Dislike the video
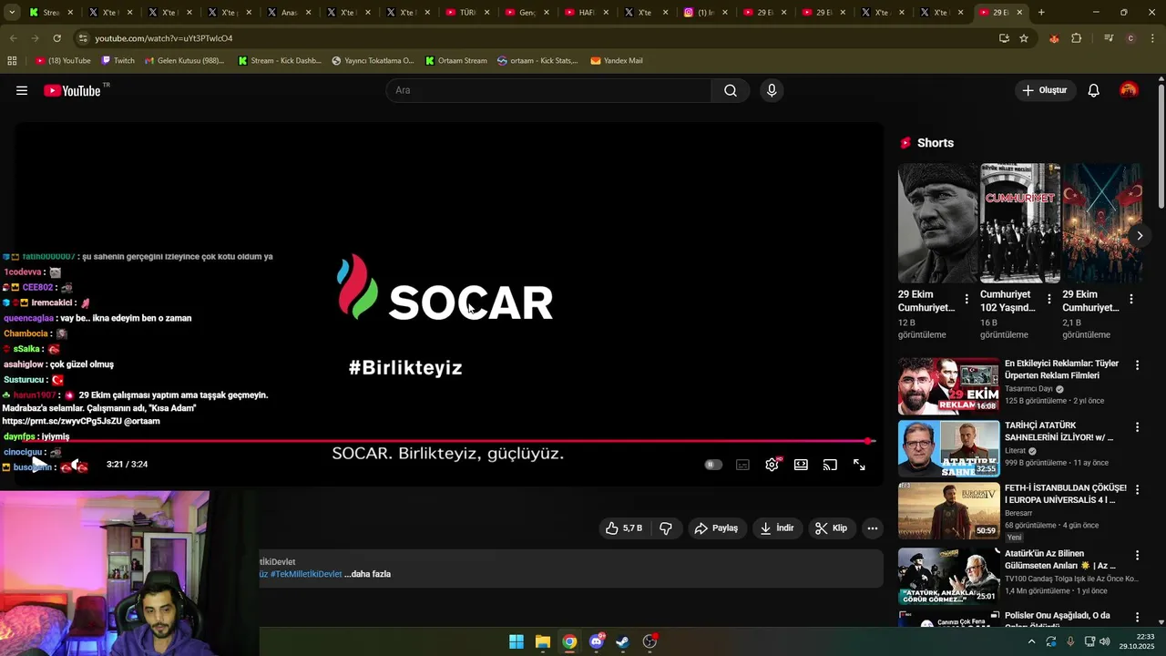 coord(666,528)
